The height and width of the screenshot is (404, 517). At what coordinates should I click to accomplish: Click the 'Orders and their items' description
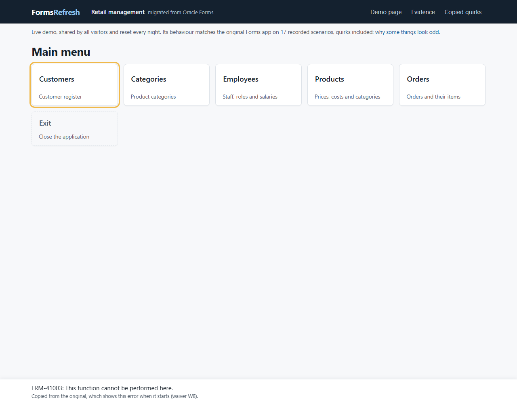tap(433, 97)
